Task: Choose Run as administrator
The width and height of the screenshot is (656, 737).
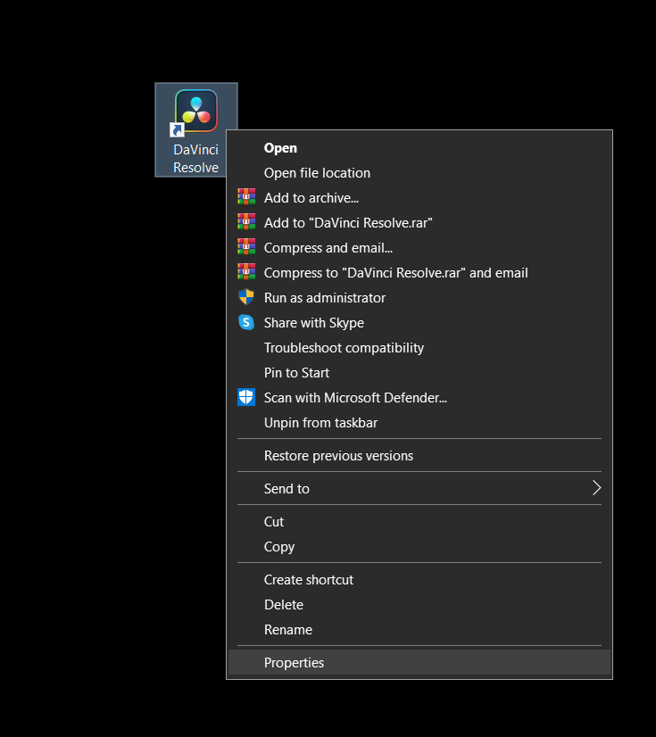Action: 419,297
